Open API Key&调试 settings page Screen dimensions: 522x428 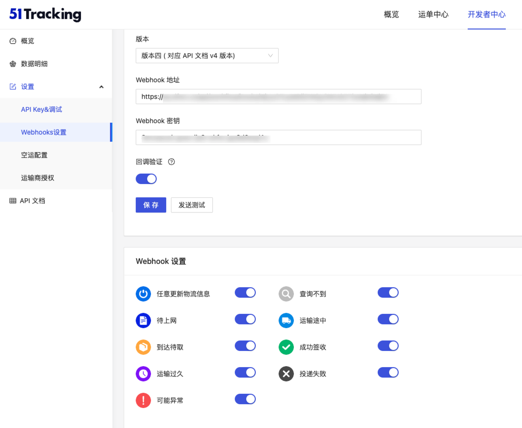pyautogui.click(x=41, y=109)
